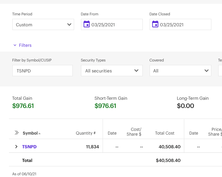This screenshot has width=222, height=177.
Task: Open the Covered dropdown
Action: tap(180, 71)
